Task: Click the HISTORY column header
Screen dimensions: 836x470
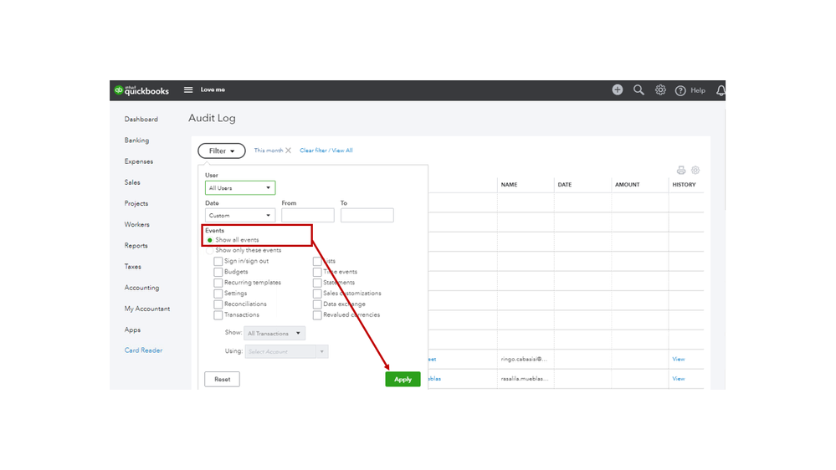Action: click(684, 184)
